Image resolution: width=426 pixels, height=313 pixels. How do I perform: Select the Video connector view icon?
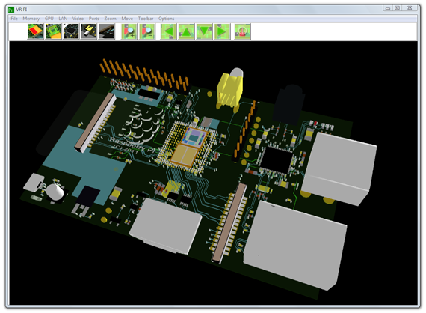[89, 31]
